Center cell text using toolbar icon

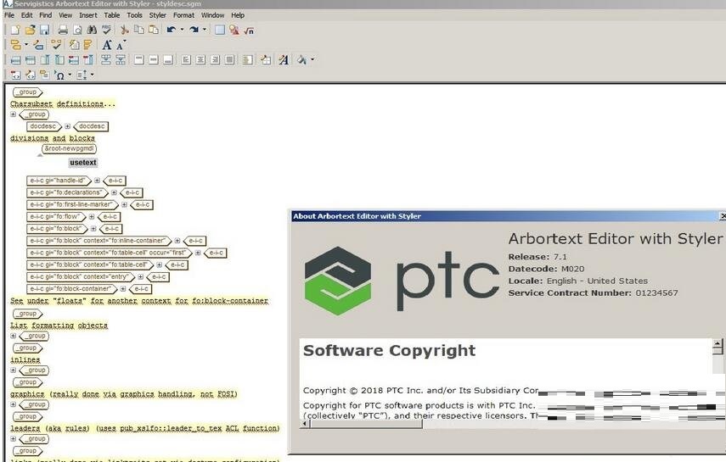coord(200,59)
